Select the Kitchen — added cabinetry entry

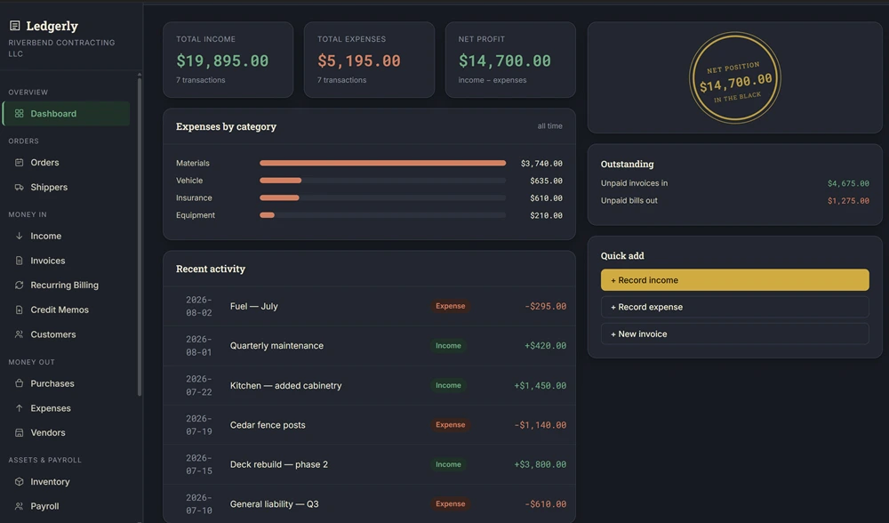coord(369,386)
